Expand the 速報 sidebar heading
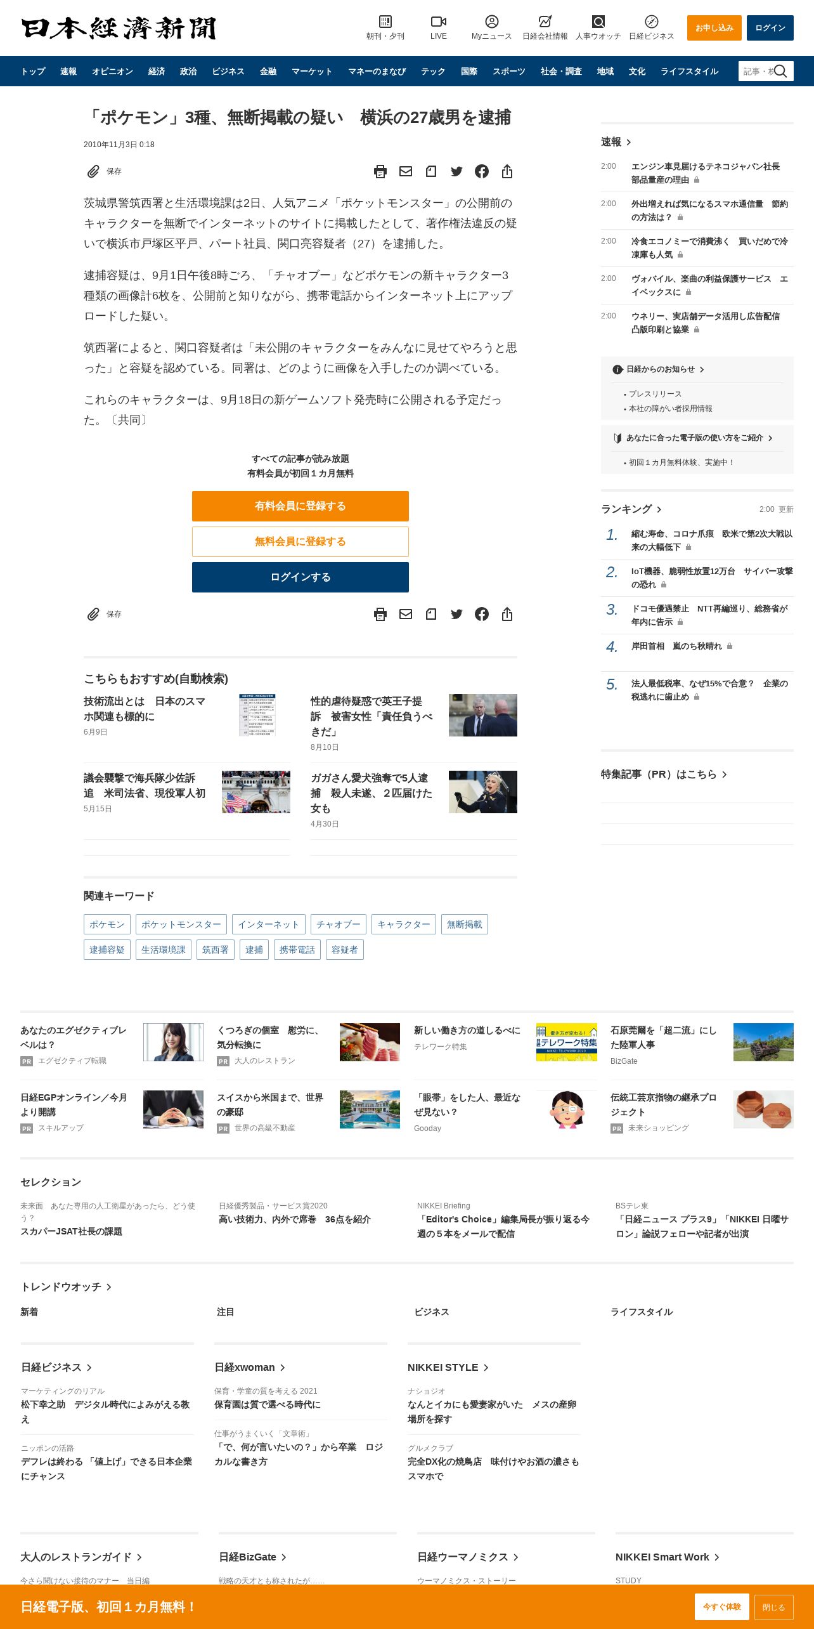The image size is (814, 1629). 616,141
